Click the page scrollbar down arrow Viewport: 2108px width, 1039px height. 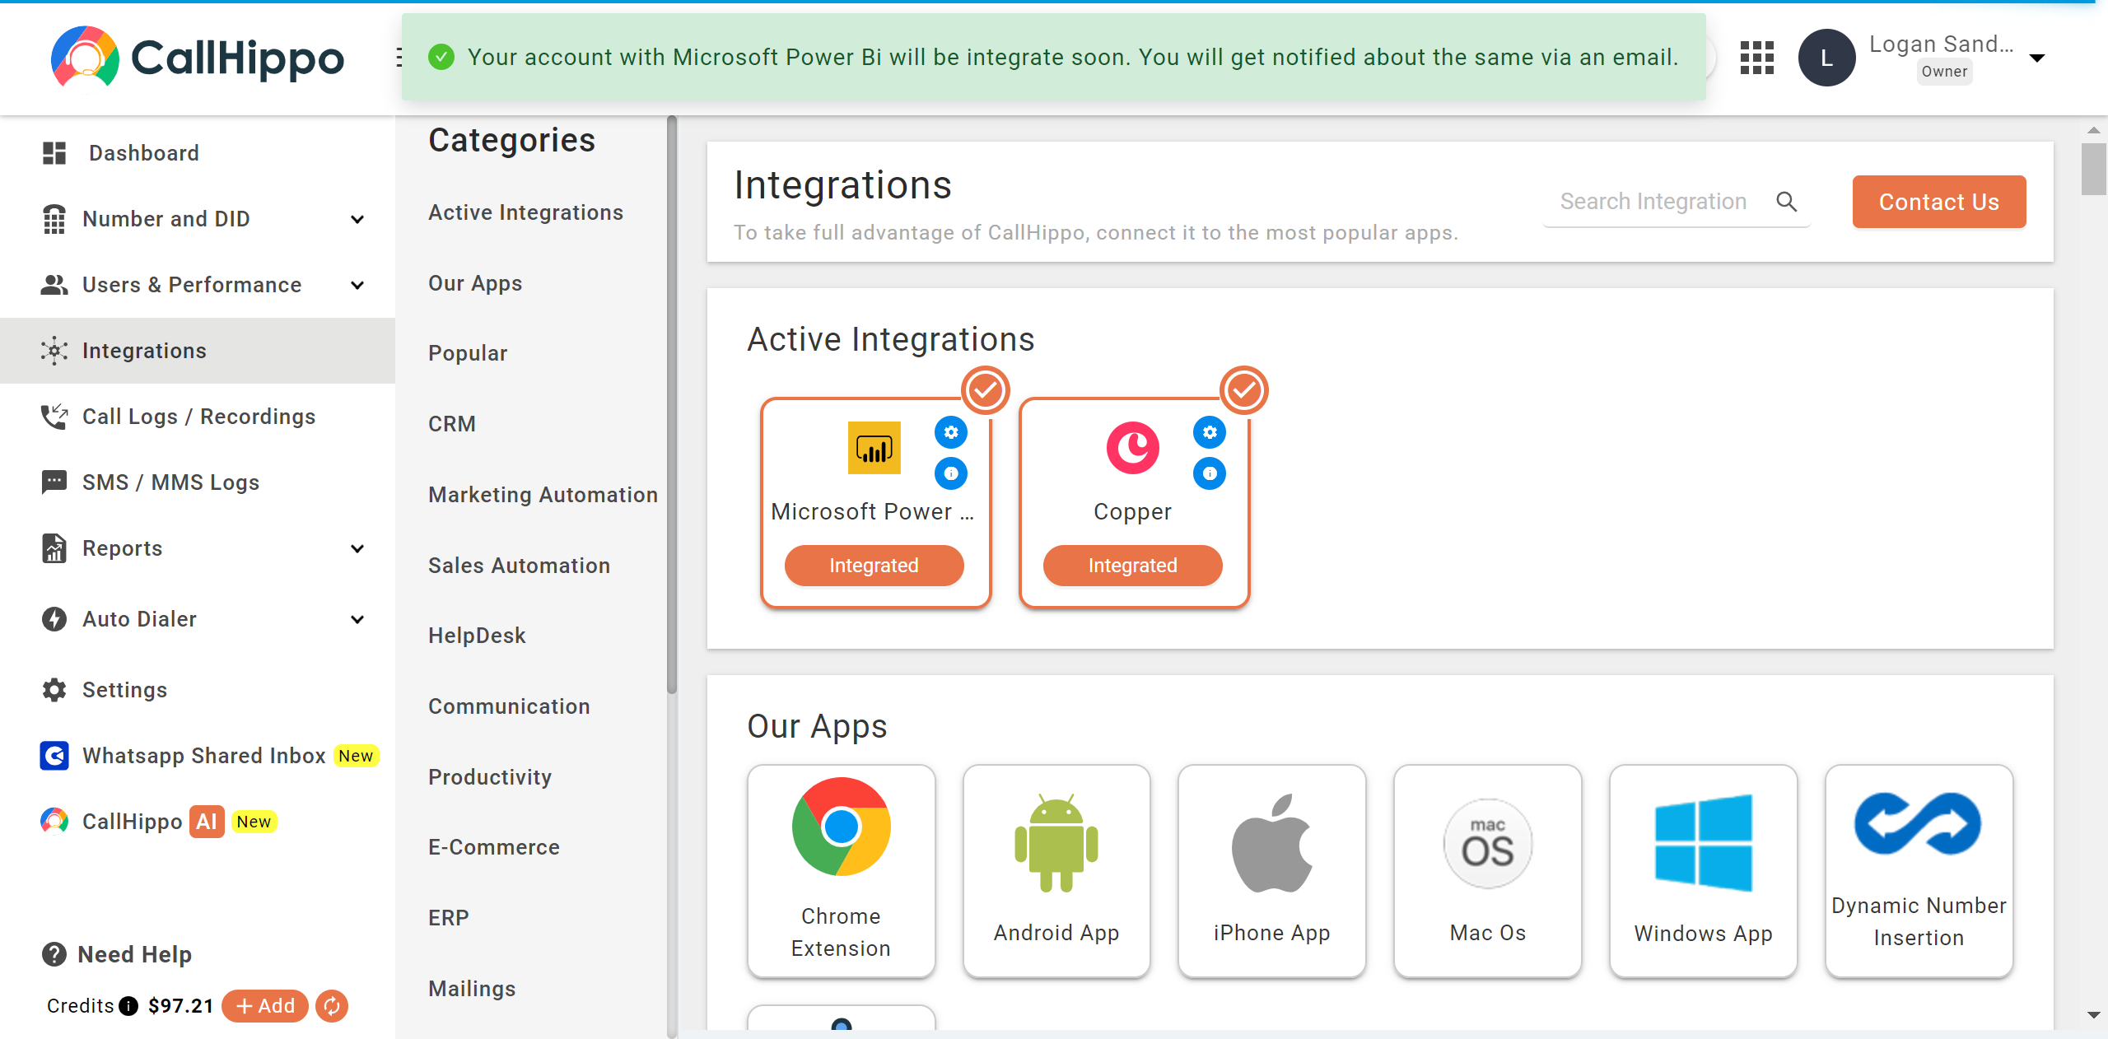[2093, 1016]
